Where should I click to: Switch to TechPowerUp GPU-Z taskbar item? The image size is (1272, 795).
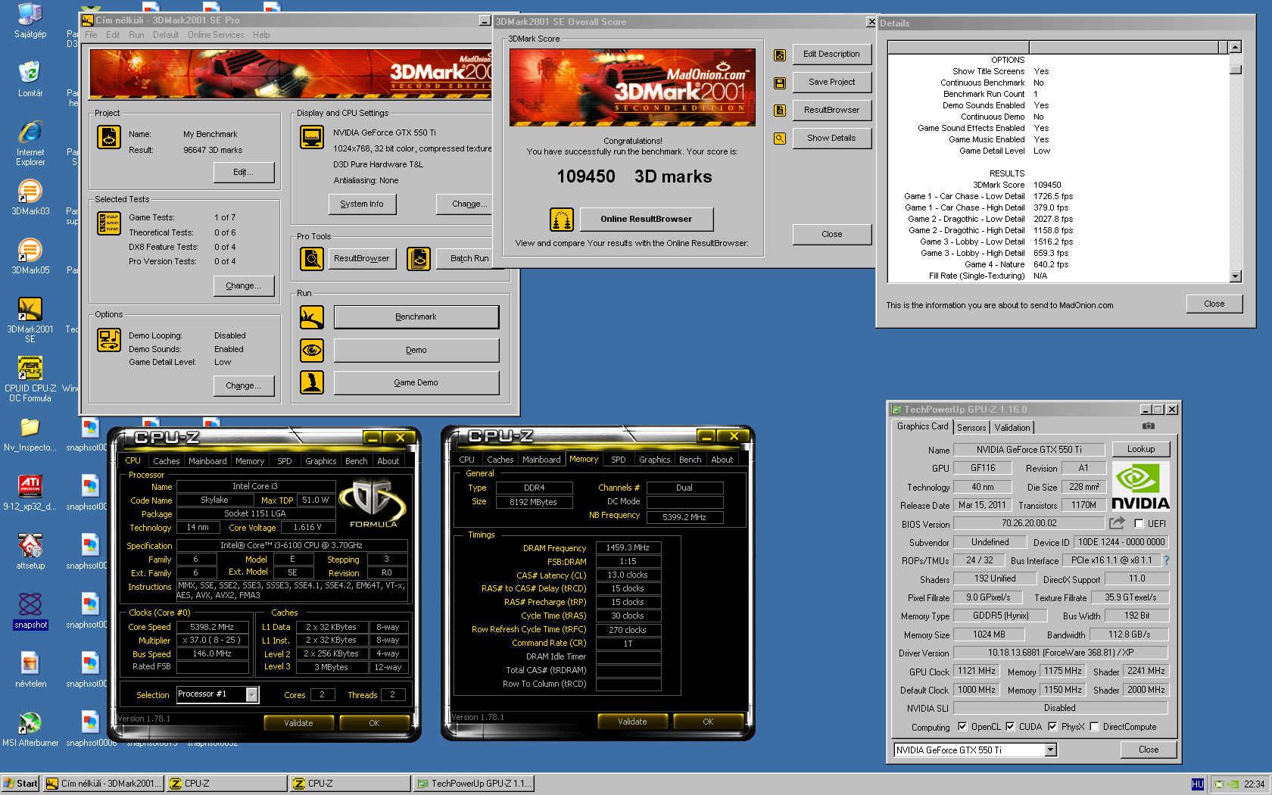tap(474, 784)
